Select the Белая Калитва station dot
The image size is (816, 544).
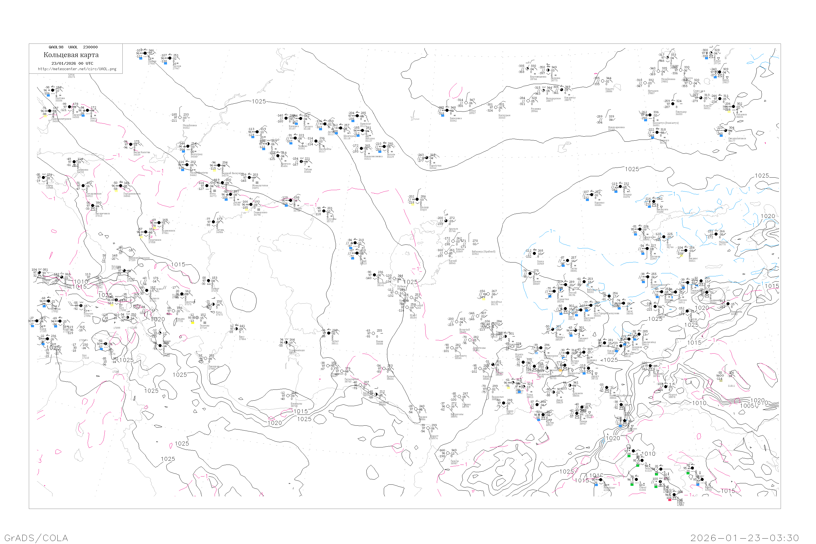point(131,144)
